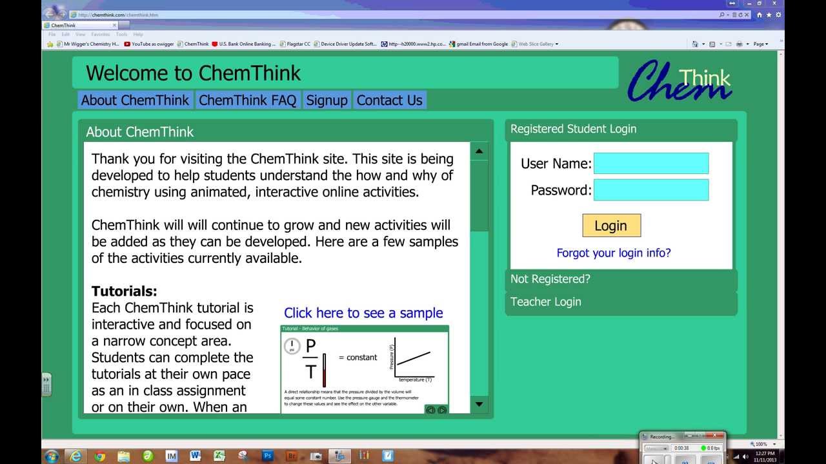Launch Photoshop from the taskbar
This screenshot has width=826, height=464.
click(267, 456)
